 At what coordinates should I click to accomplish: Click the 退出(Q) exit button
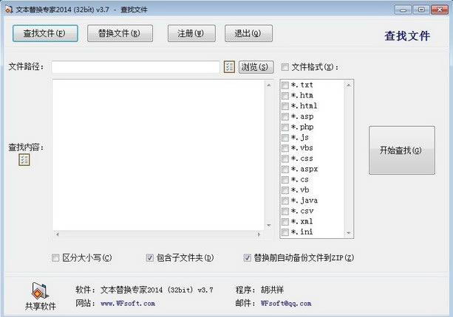pos(248,33)
